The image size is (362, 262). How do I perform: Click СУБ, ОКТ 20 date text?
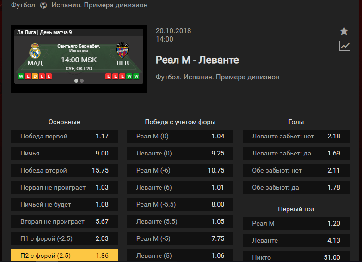pos(79,68)
